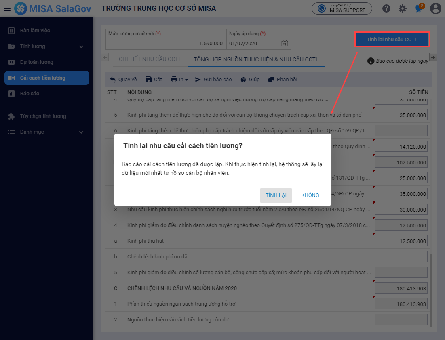This screenshot has width=445, height=340.
Task: Open the help question mark icon
Action: click(386, 8)
